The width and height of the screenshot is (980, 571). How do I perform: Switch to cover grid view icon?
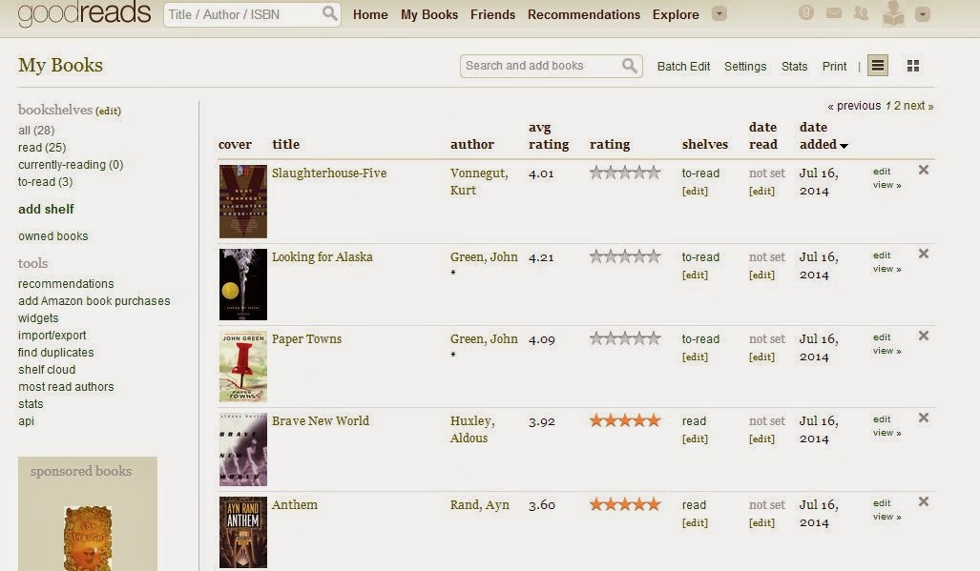point(913,66)
